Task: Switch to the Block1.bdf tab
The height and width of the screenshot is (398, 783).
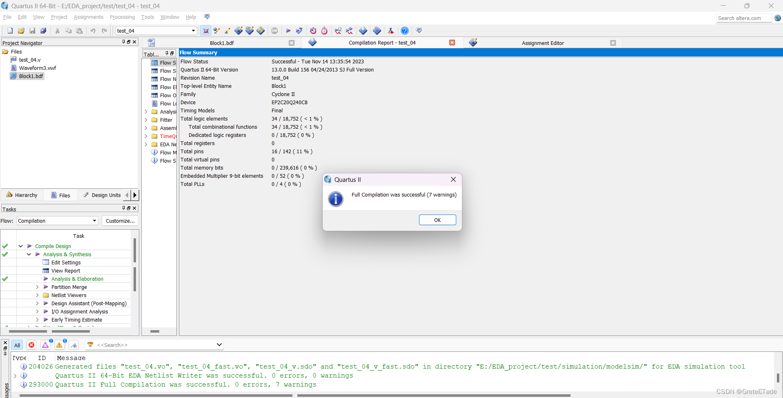Action: [222, 43]
